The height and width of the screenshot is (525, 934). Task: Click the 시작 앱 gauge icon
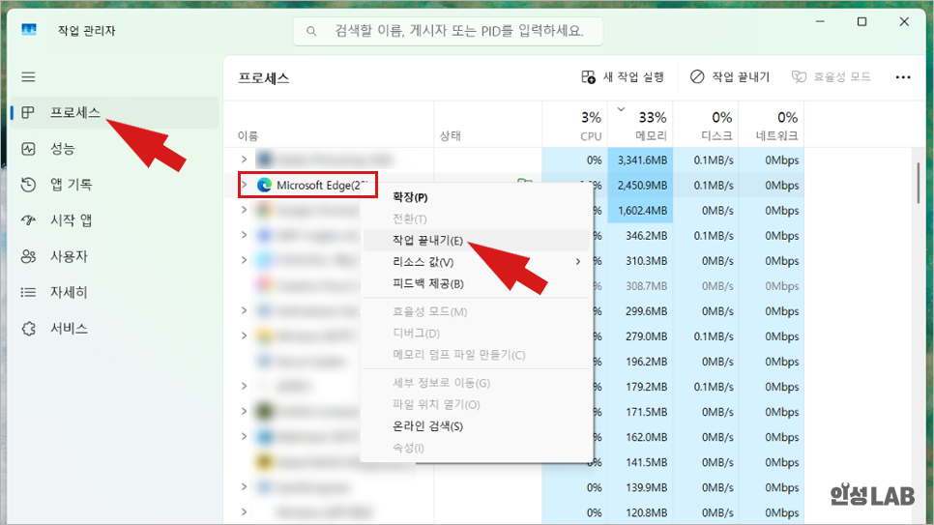[28, 220]
